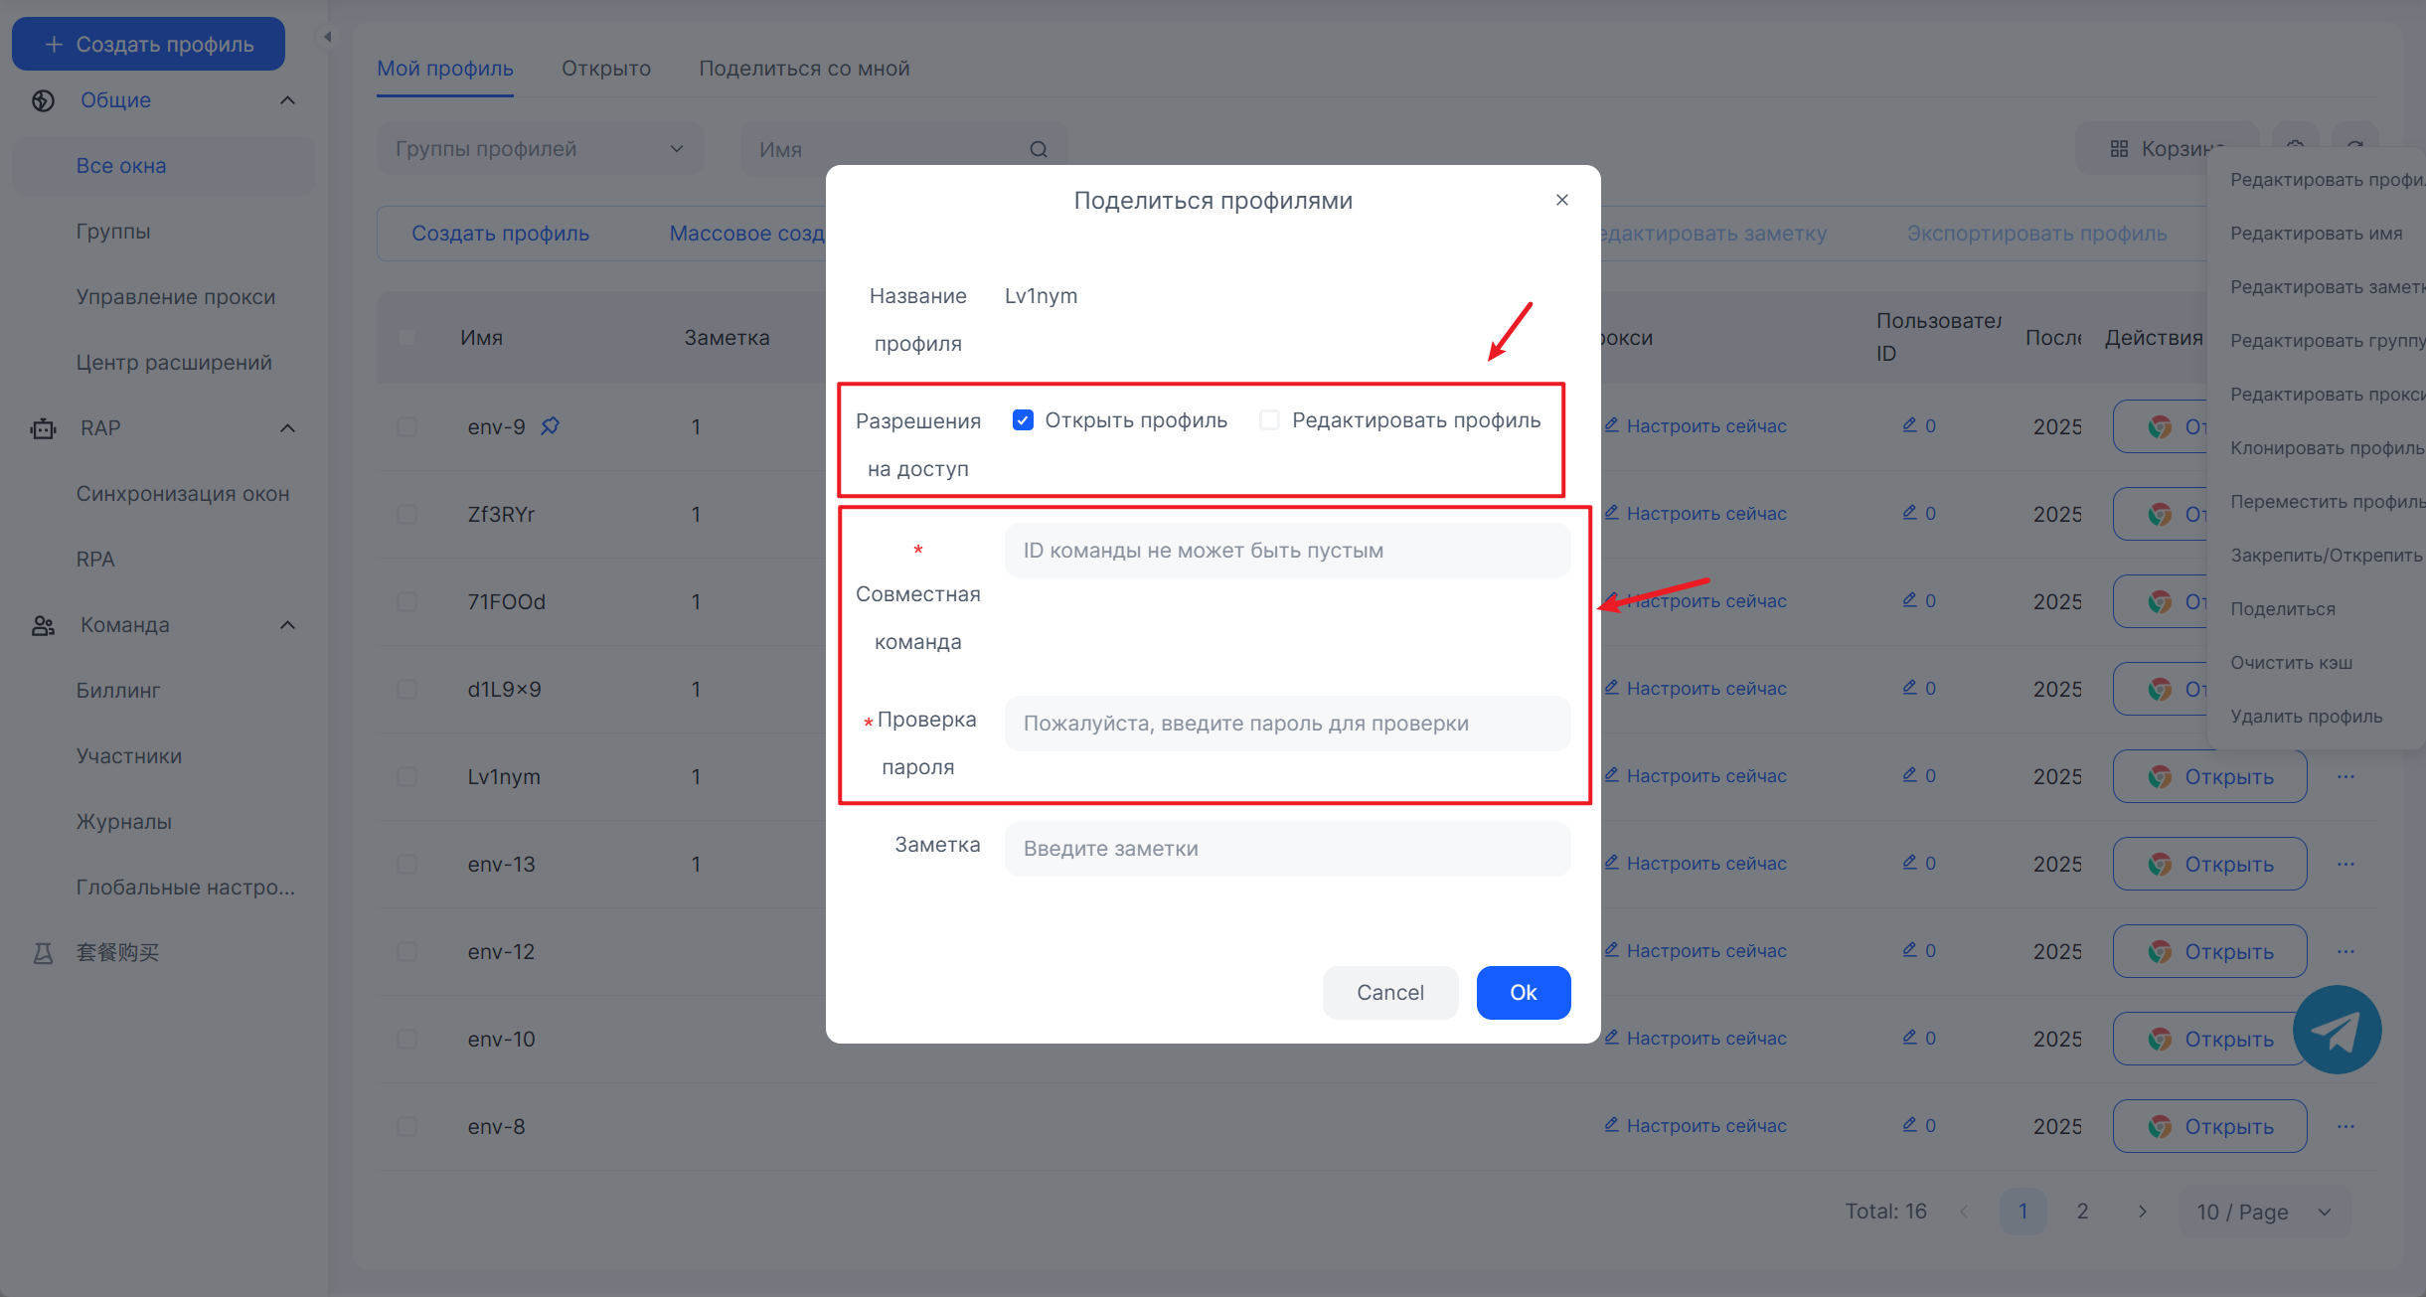Open the three-dots menu for the Lv1nym row

click(x=2345, y=776)
